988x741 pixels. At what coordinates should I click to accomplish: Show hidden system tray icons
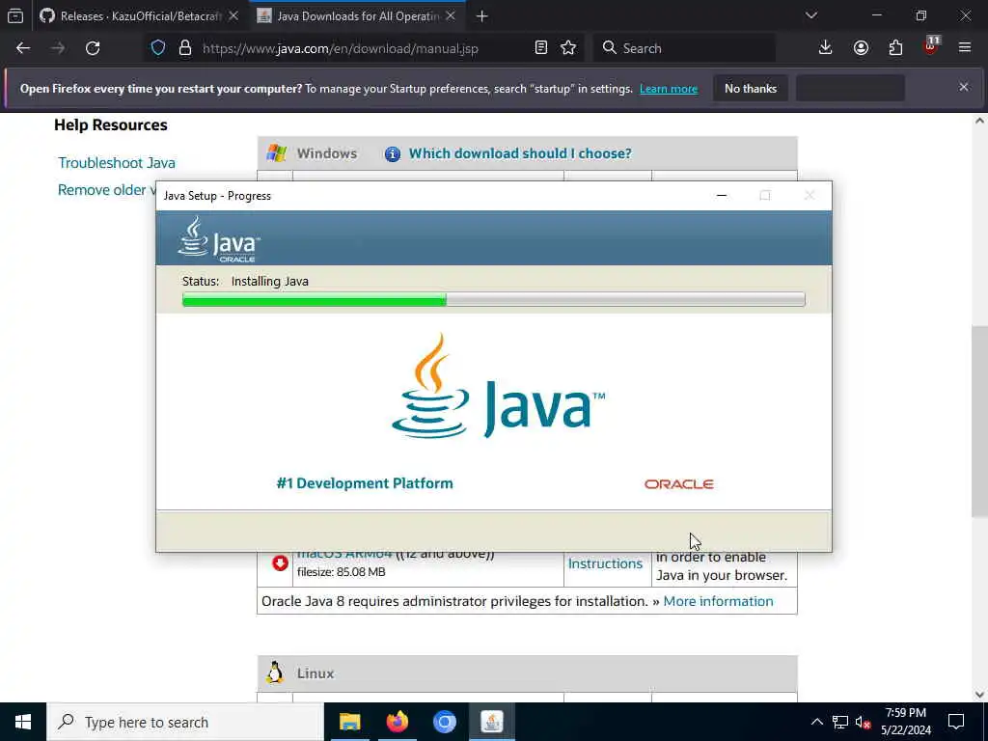pos(816,722)
